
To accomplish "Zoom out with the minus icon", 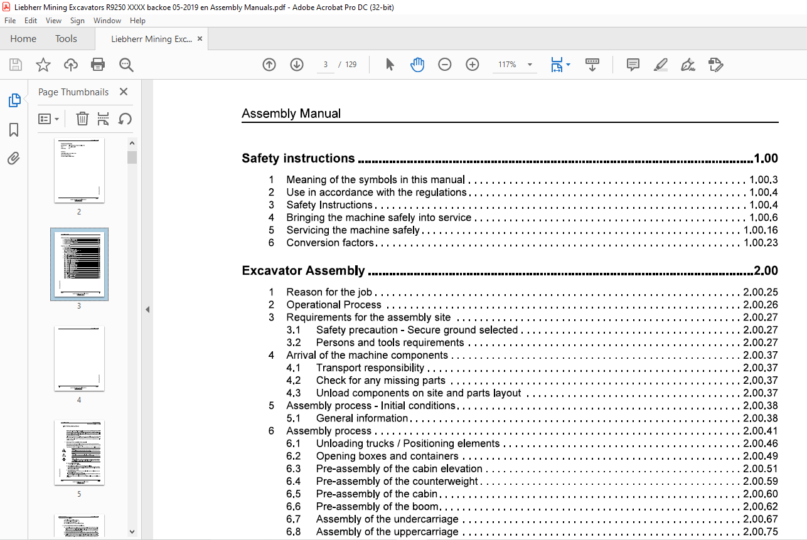I will coord(445,65).
